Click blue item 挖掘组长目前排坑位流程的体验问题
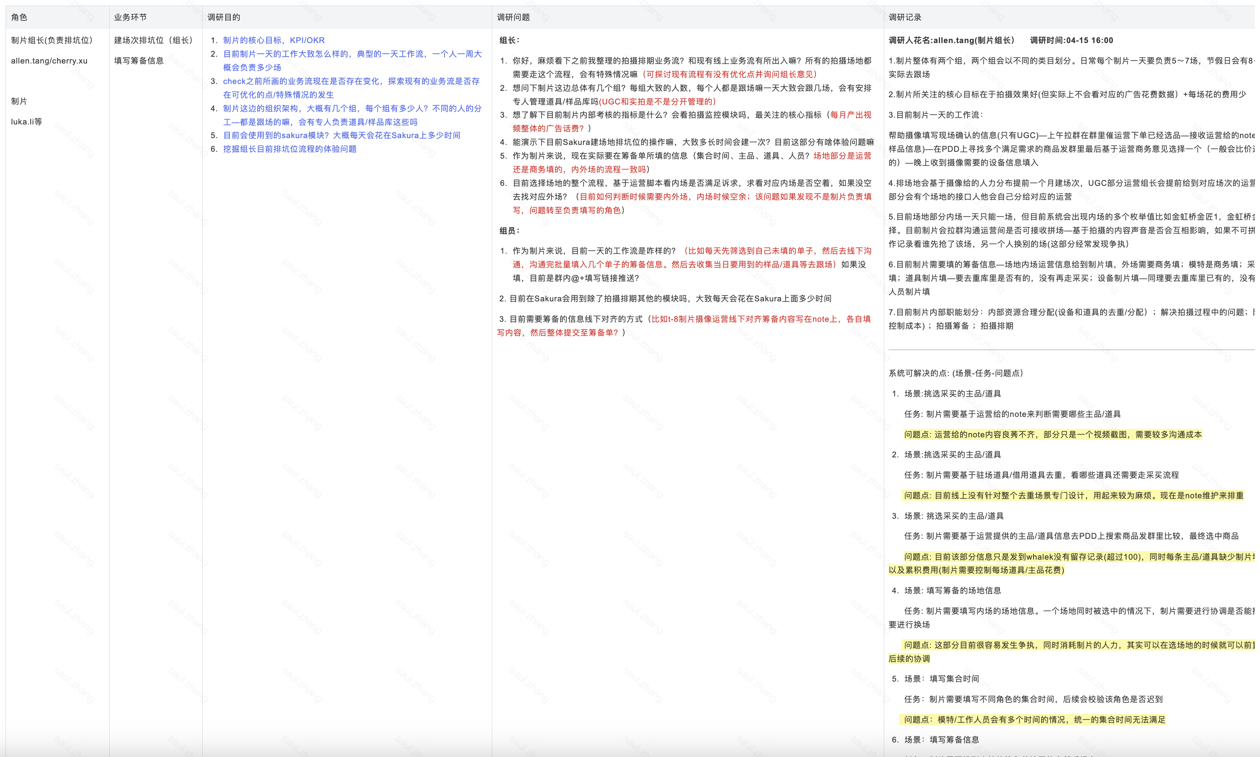Screen dimensions: 1260x757 click(289, 149)
